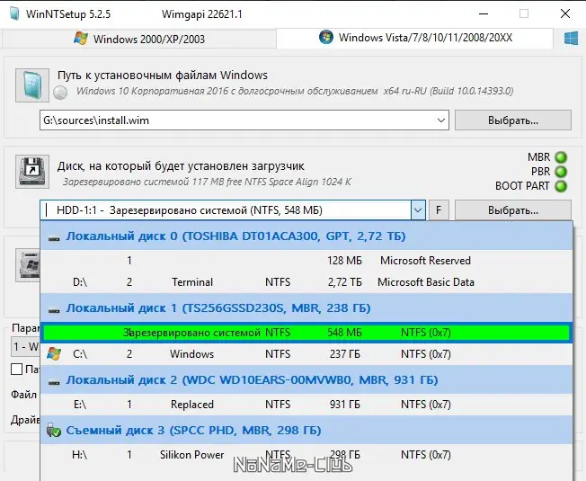The height and width of the screenshot is (481, 586).
Task: Toggle the checkbox beneath the edition selector
Action: (16, 370)
